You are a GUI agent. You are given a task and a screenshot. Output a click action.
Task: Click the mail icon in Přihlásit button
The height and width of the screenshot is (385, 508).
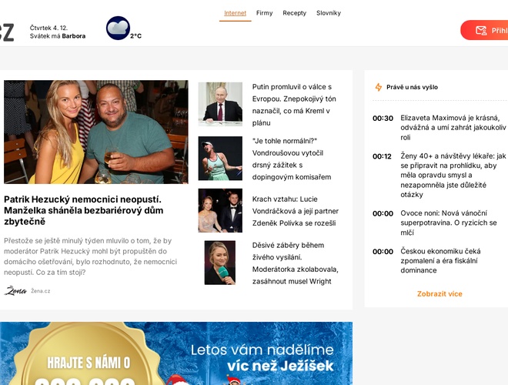(481, 31)
